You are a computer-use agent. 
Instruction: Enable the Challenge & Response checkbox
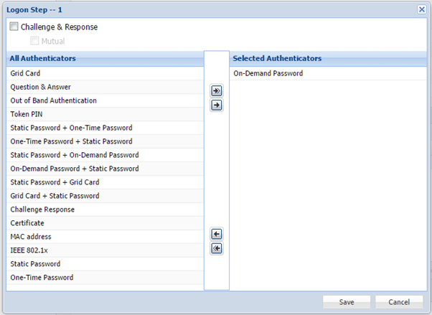[x=14, y=27]
